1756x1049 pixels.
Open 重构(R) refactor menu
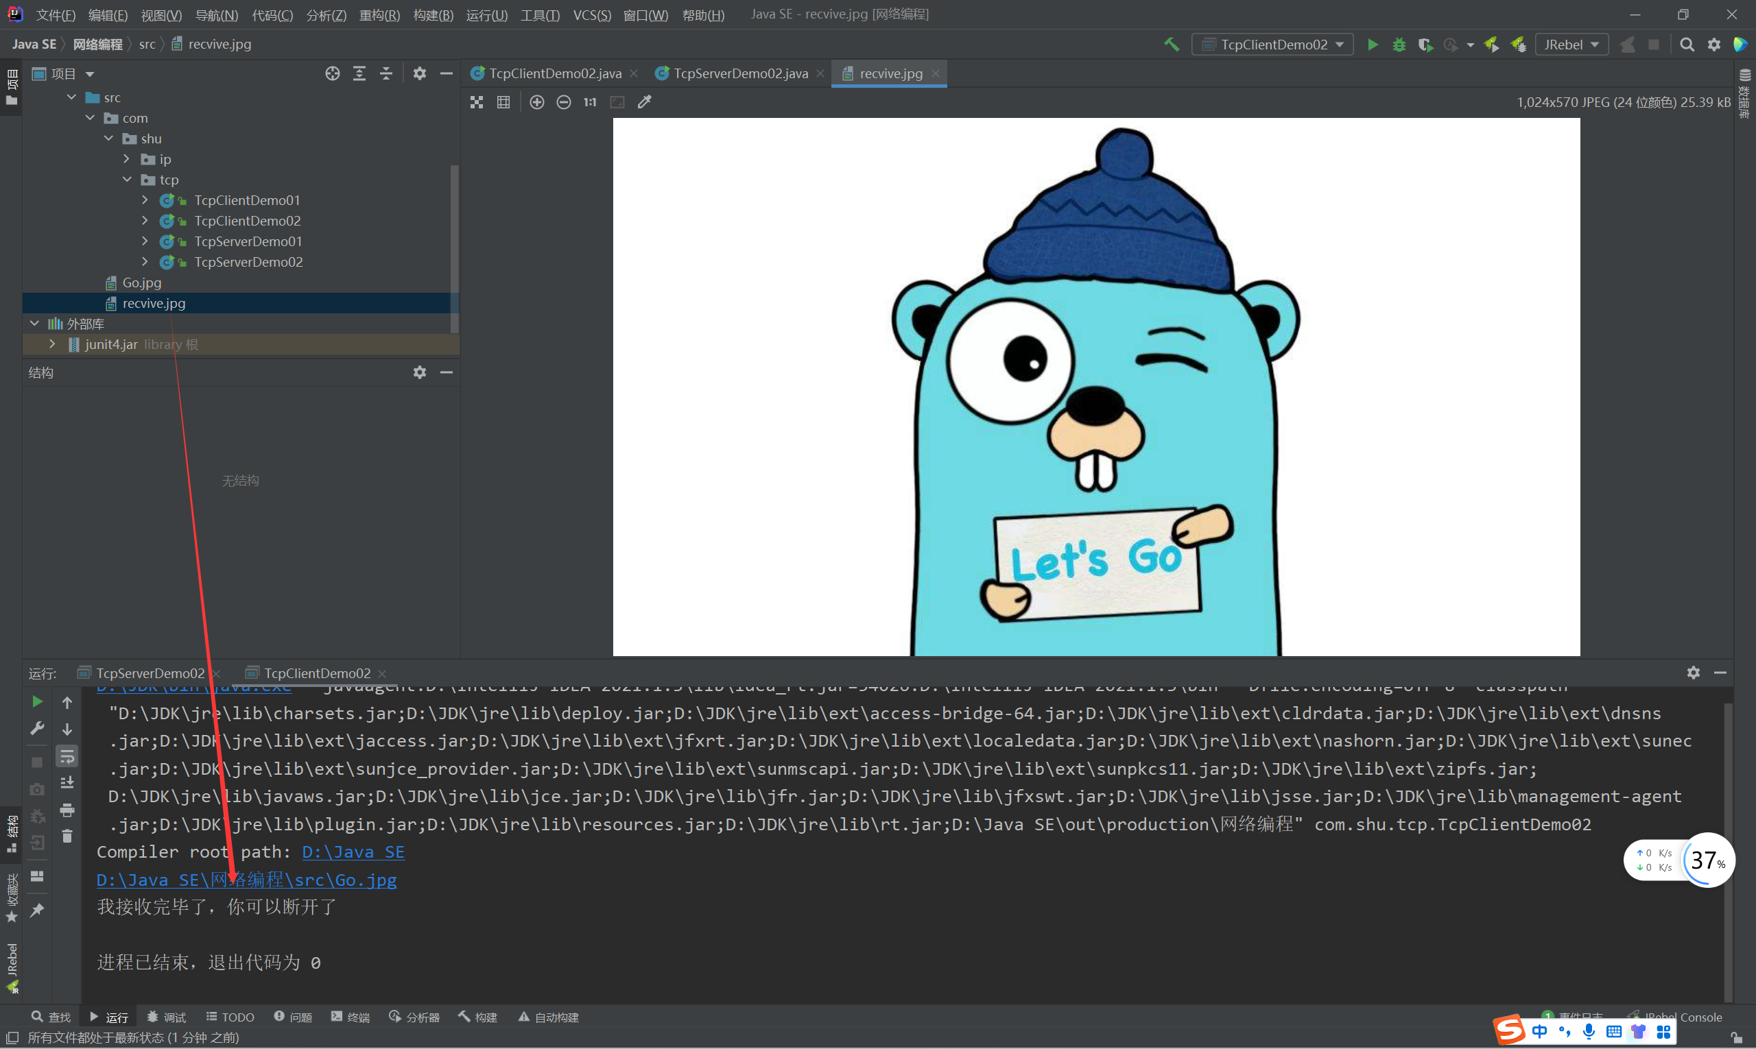380,15
